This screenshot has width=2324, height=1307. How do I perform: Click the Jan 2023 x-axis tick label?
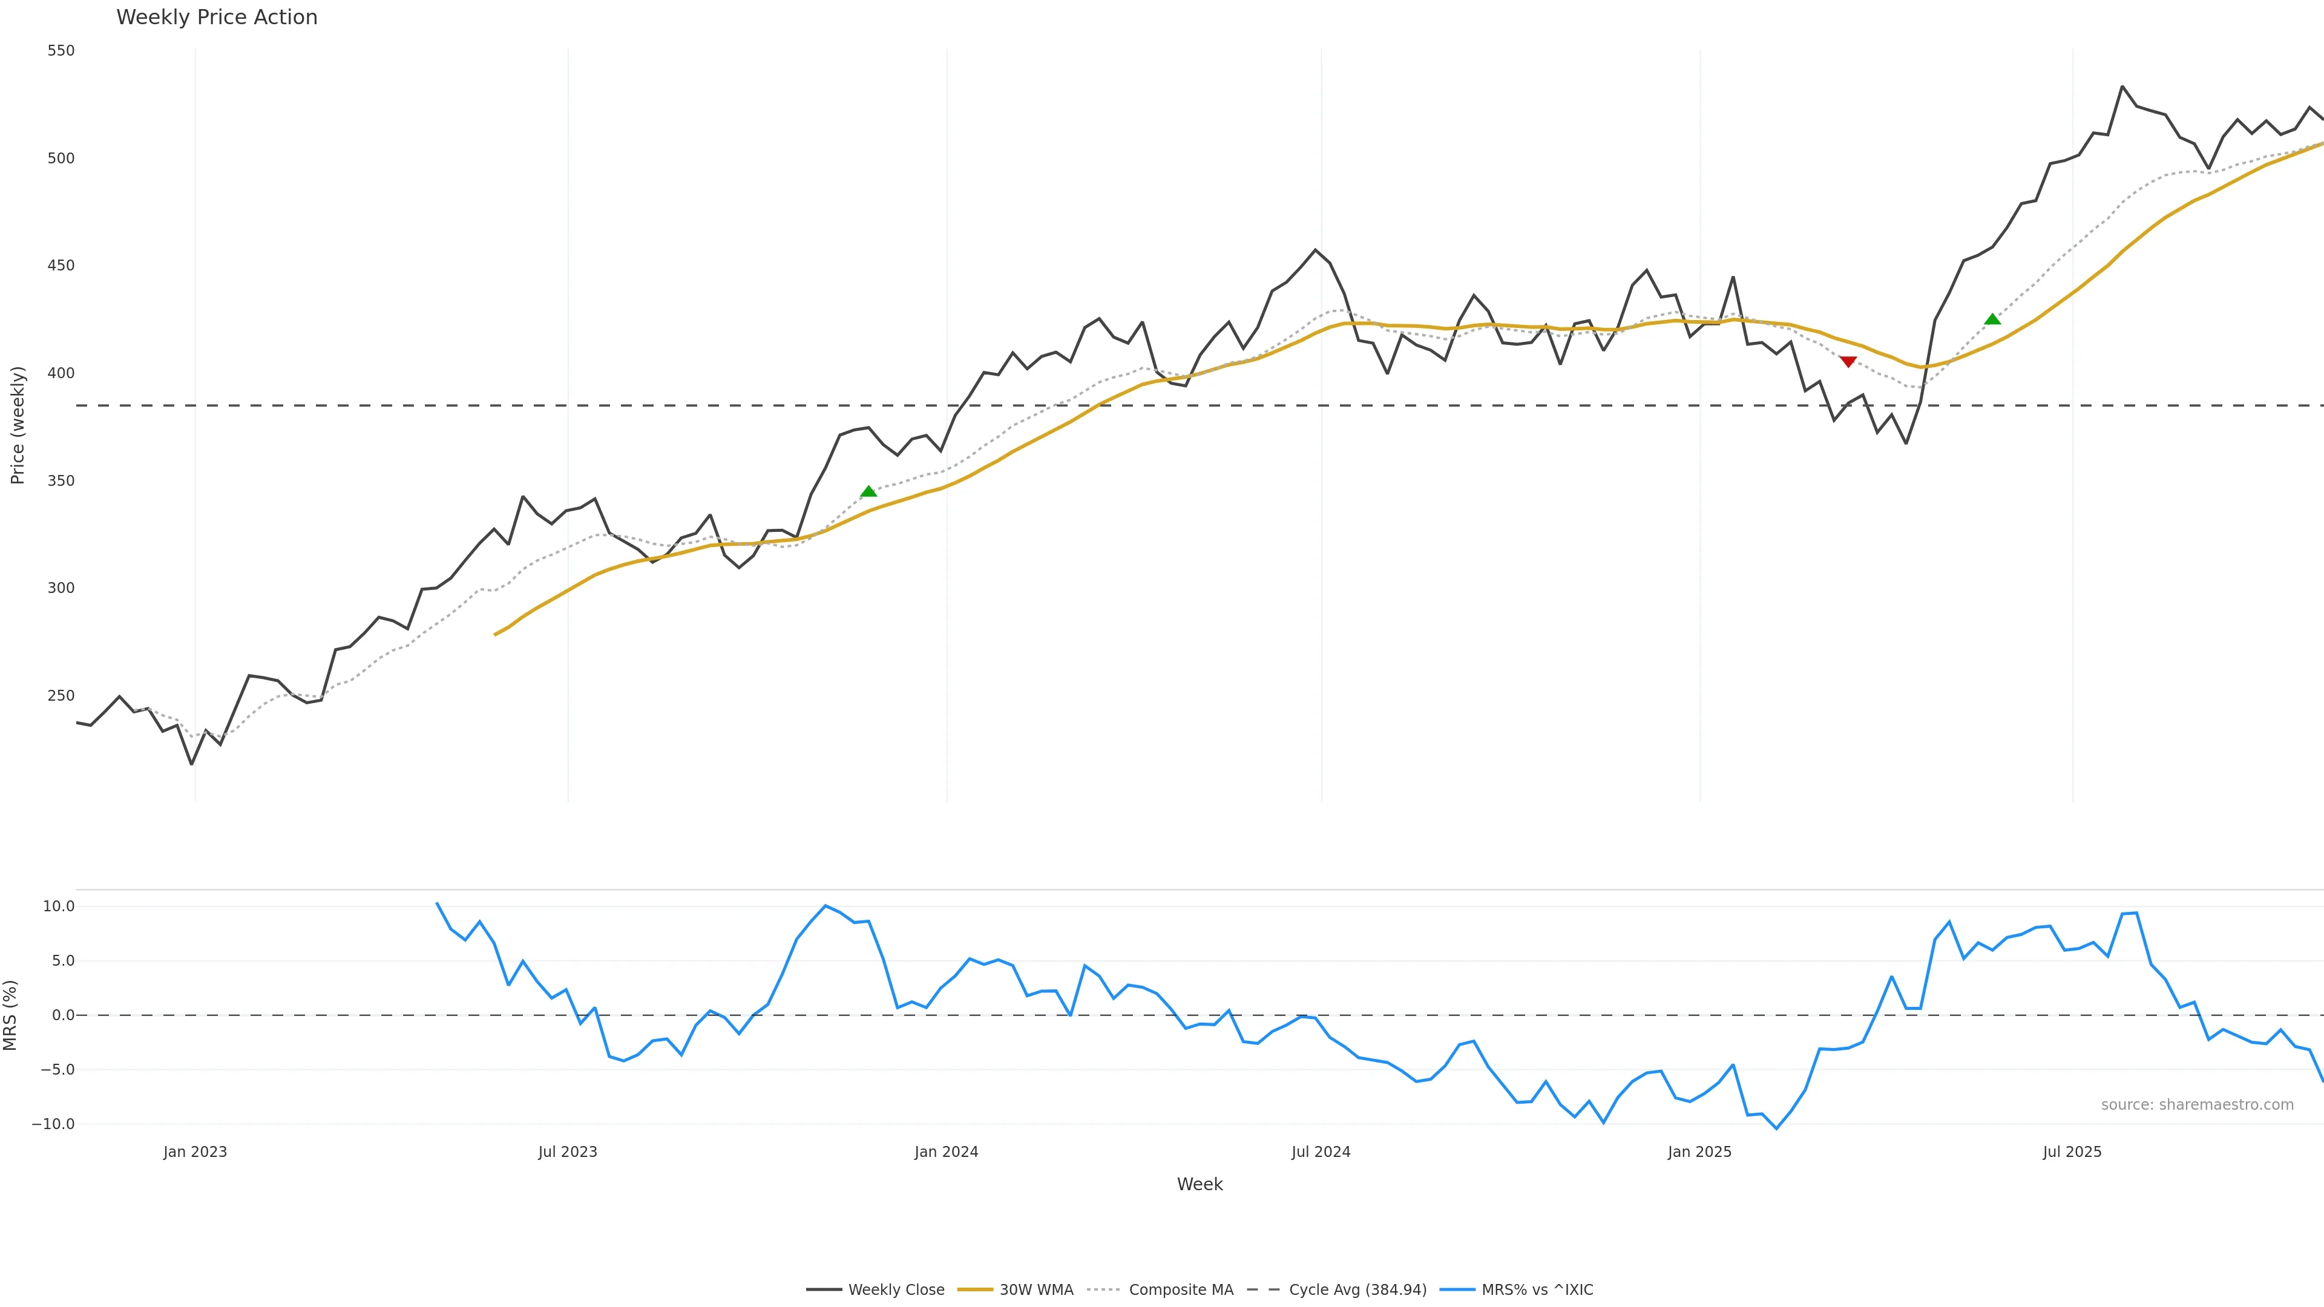tap(195, 1152)
